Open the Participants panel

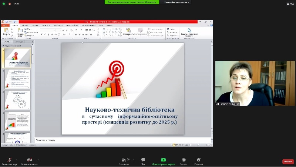pyautogui.click(x=124, y=160)
